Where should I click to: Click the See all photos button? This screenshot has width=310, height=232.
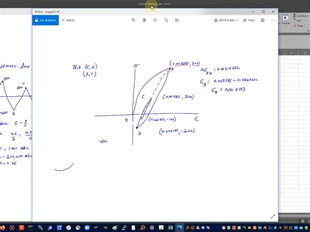(x=45, y=20)
